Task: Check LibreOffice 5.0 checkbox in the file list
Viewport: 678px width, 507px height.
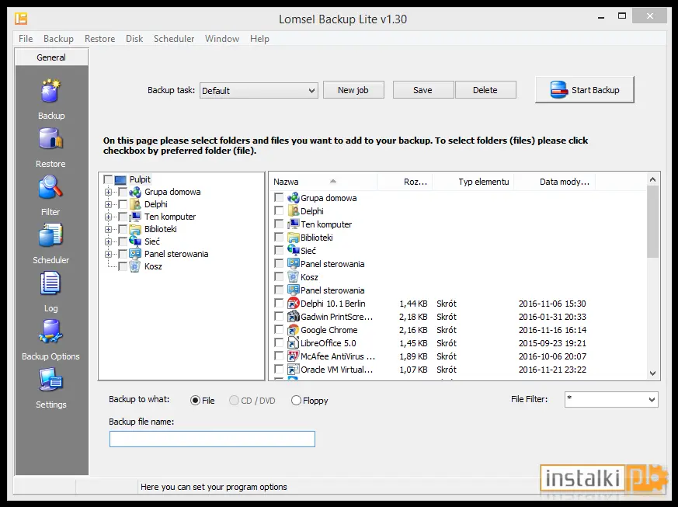Action: [279, 342]
